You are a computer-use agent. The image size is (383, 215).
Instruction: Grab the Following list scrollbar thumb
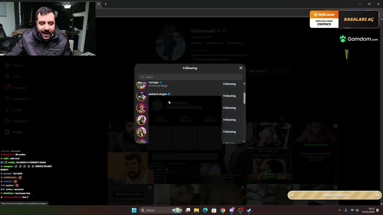tap(244, 98)
